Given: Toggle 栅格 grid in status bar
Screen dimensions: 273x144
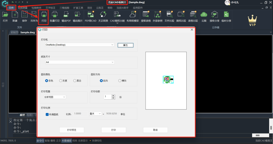Looking at the screenshot, I should click(x=53, y=140).
